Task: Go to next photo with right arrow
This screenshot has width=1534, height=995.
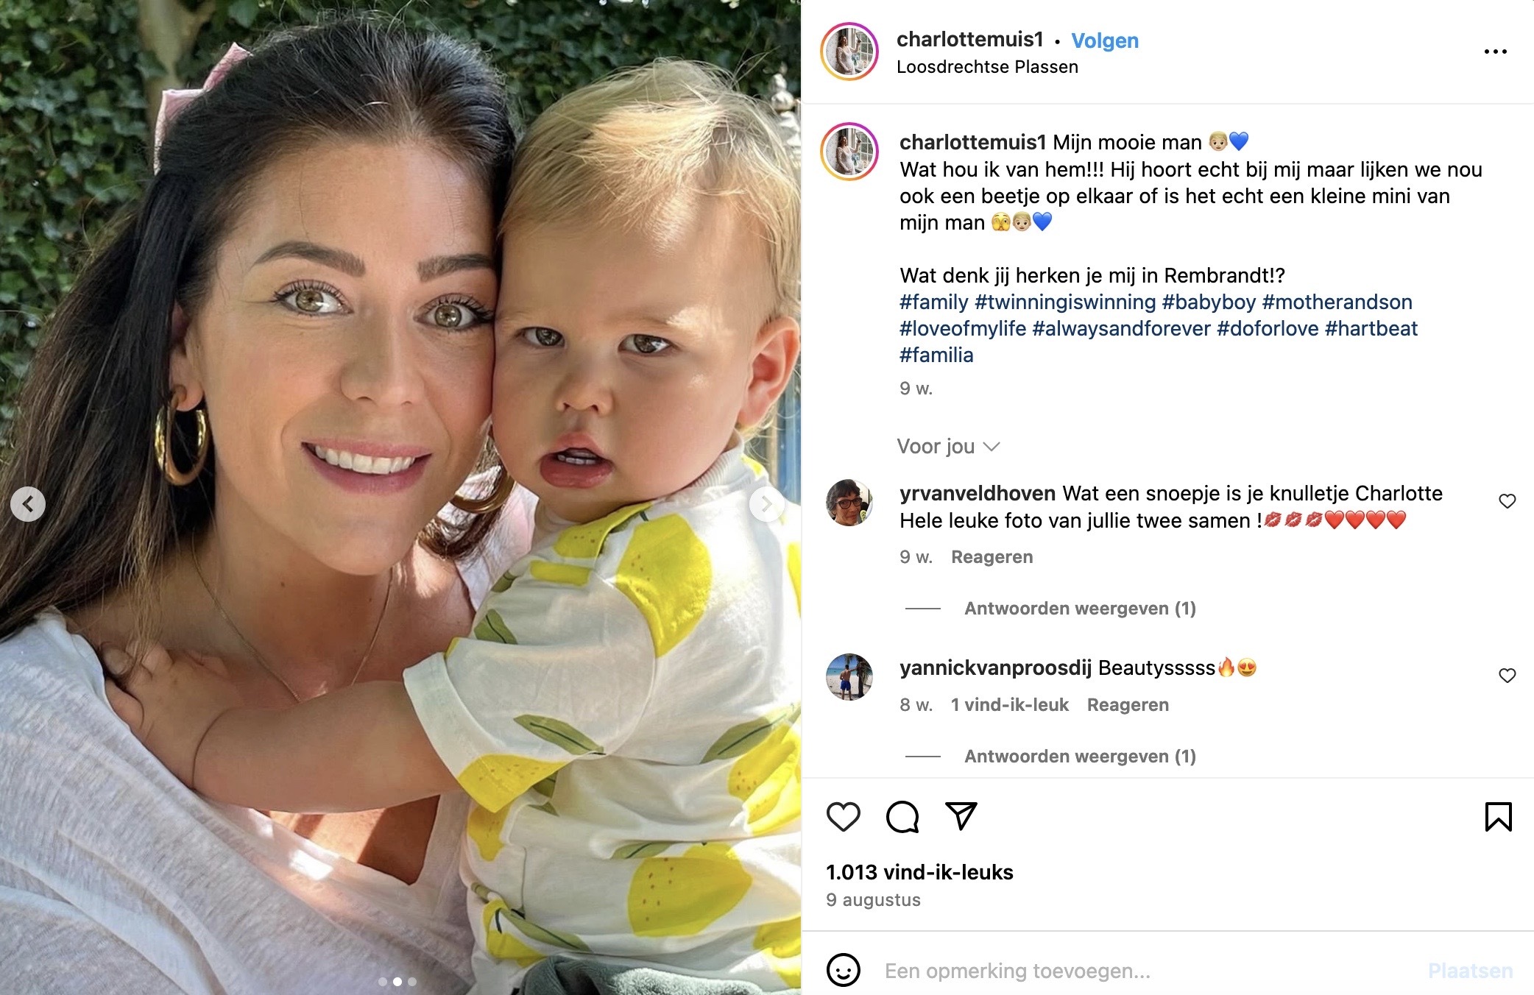Action: pos(766,504)
